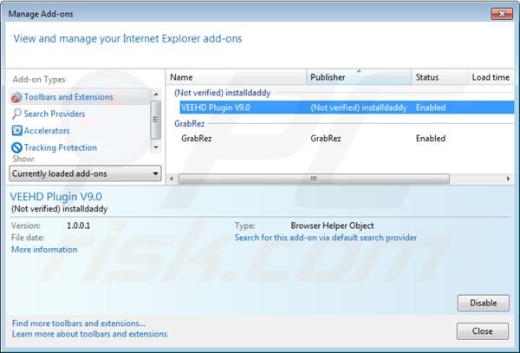The width and height of the screenshot is (520, 353).
Task: Click the Browser Helper Object type text
Action: click(x=332, y=226)
